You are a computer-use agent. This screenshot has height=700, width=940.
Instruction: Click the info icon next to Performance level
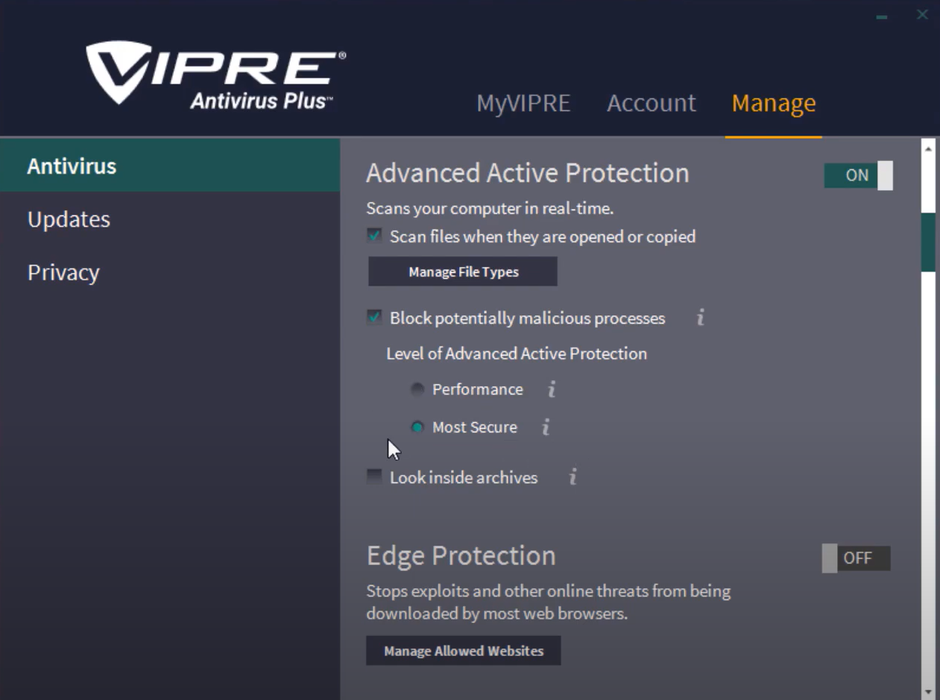[552, 389]
